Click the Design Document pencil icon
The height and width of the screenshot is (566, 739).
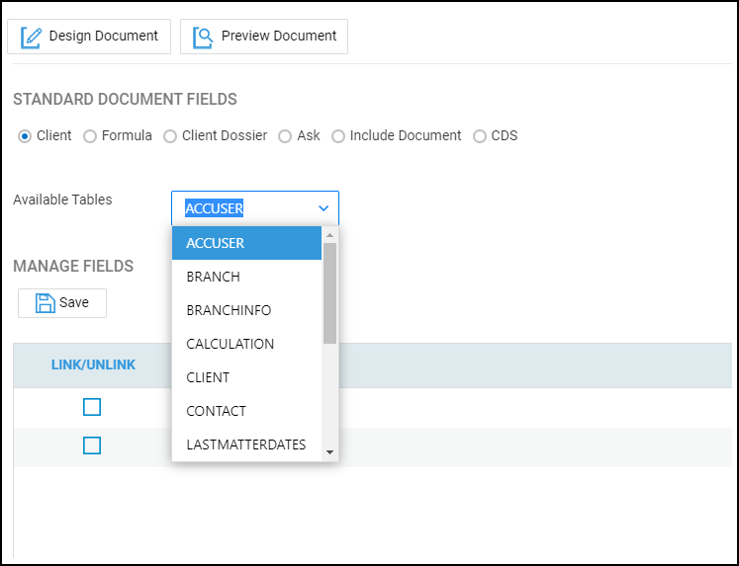(32, 37)
